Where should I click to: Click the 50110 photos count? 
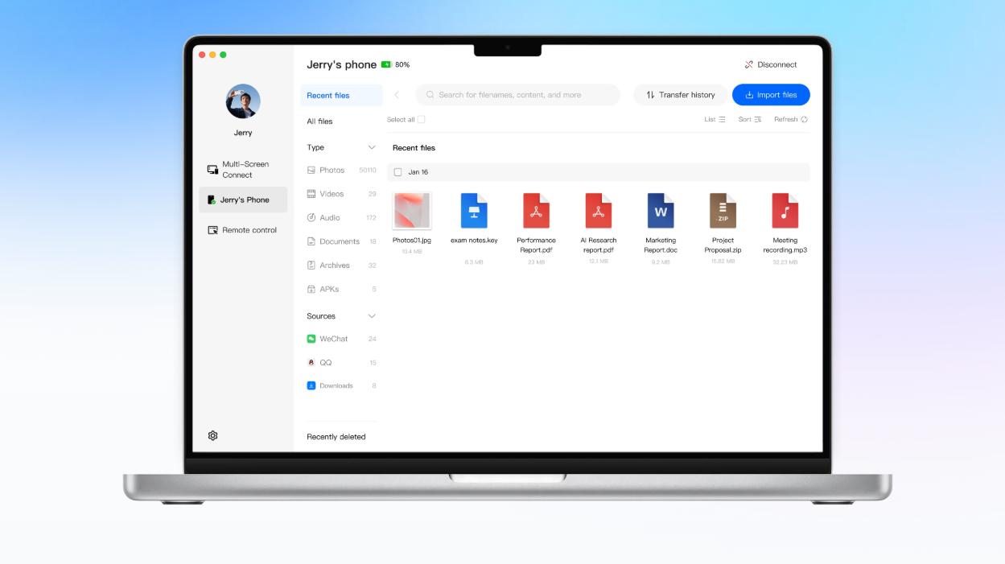tap(368, 171)
